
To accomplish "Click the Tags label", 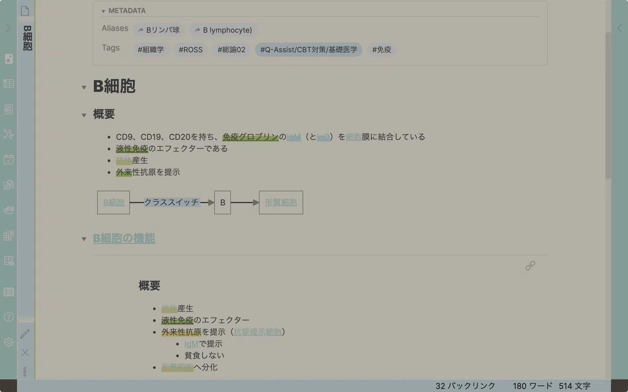I will [x=110, y=48].
